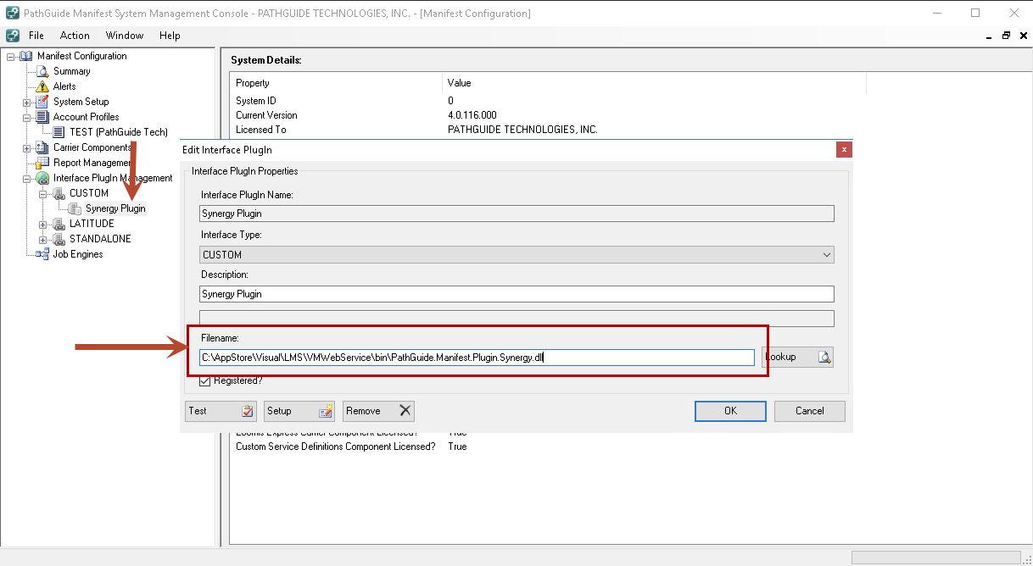Click the Alerts warning triangle icon

(x=43, y=86)
